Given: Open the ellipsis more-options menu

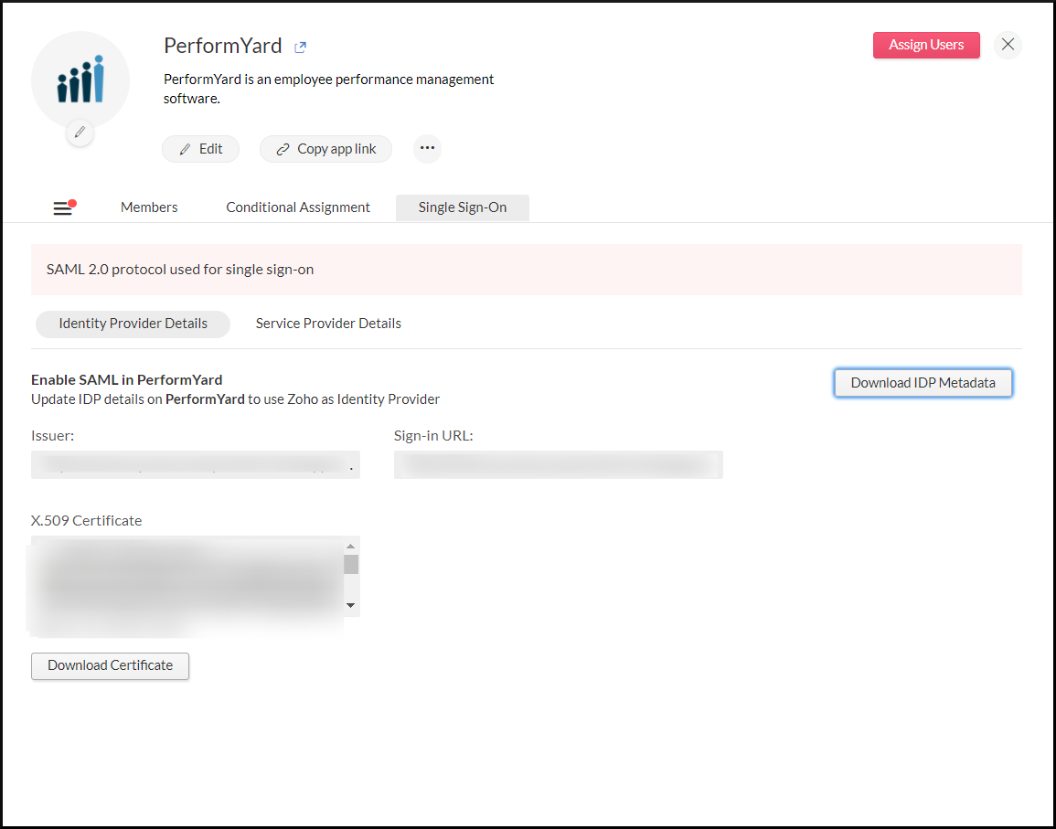Looking at the screenshot, I should coord(426,148).
